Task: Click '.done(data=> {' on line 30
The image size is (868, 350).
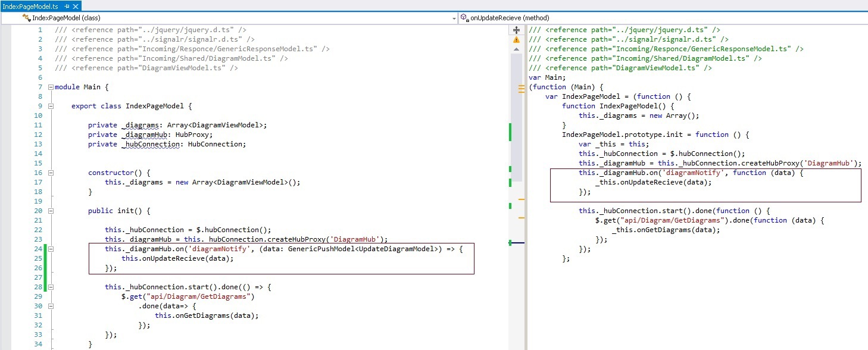Action: click(x=167, y=306)
